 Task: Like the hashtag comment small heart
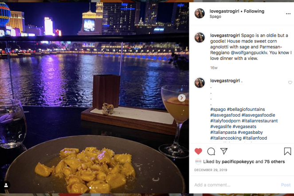coord(290,82)
